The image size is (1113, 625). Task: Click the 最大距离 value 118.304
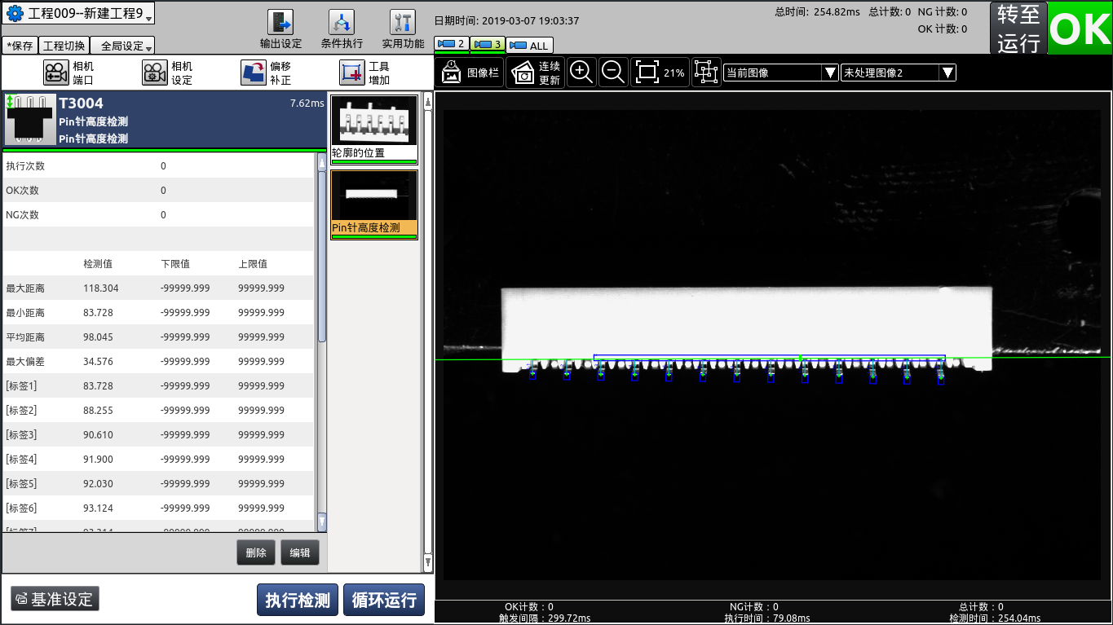click(x=101, y=288)
